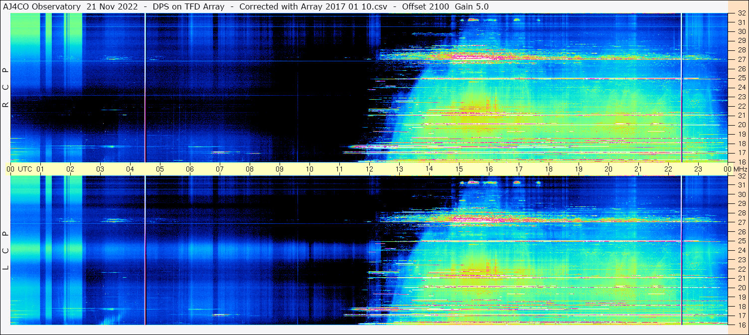The width and height of the screenshot is (749, 335).
Task: Click the 16 MHz tick of RCP panel
Action: click(741, 162)
